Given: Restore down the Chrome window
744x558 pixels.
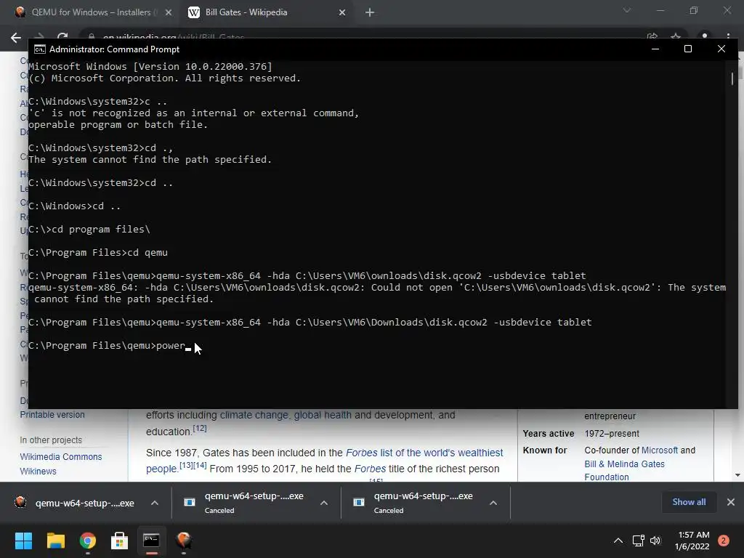Looking at the screenshot, I should click(694, 10).
